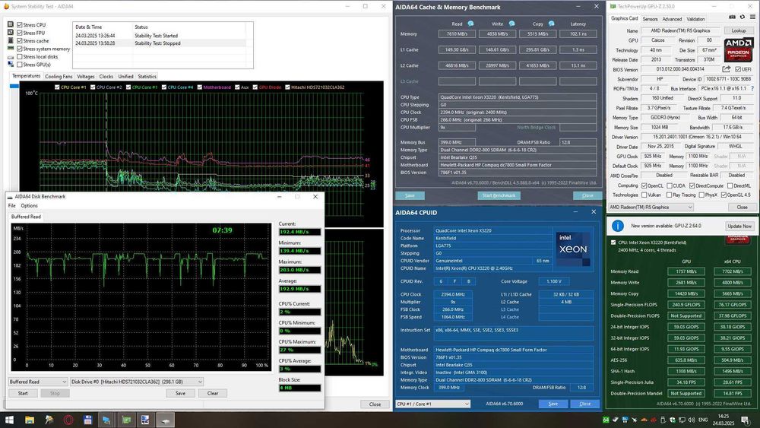Click info icon next to Copy column
760x428 pixels.
coord(551,24)
